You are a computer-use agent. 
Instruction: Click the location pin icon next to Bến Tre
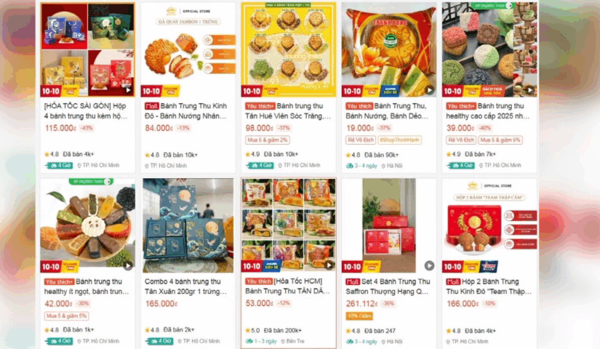[x=283, y=341]
